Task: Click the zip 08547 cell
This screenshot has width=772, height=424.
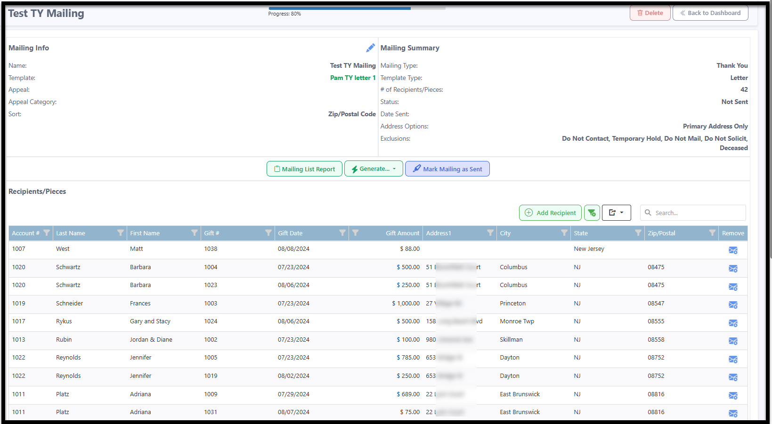Action: 656,304
